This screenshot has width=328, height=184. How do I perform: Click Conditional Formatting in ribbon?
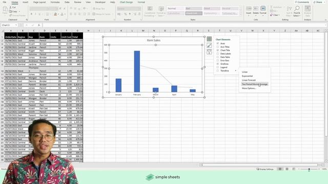point(150,11)
